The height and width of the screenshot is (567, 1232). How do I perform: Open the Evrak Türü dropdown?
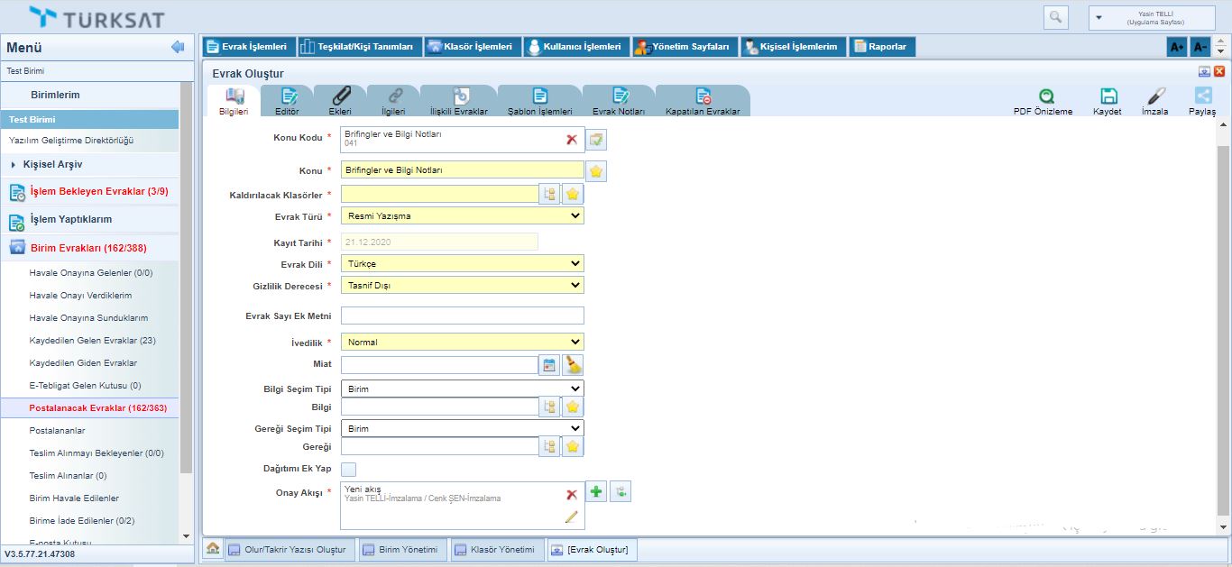463,215
